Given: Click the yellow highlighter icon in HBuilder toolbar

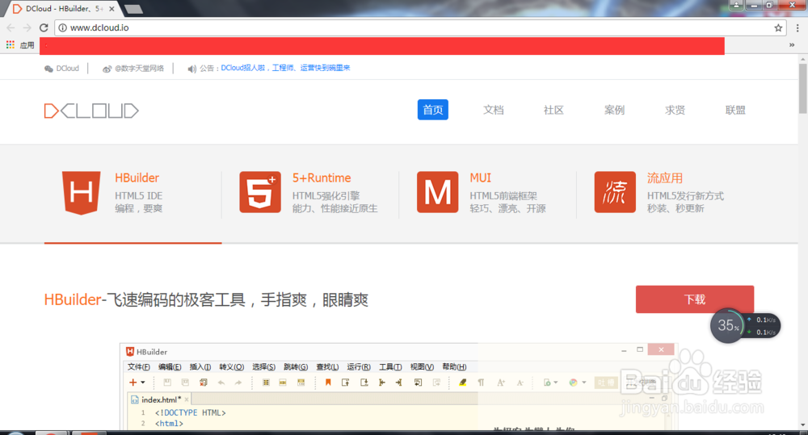Looking at the screenshot, I should (x=463, y=382).
